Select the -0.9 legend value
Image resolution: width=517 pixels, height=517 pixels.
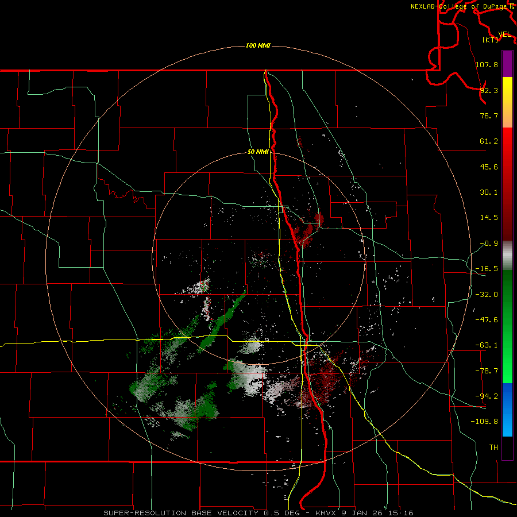click(489, 244)
